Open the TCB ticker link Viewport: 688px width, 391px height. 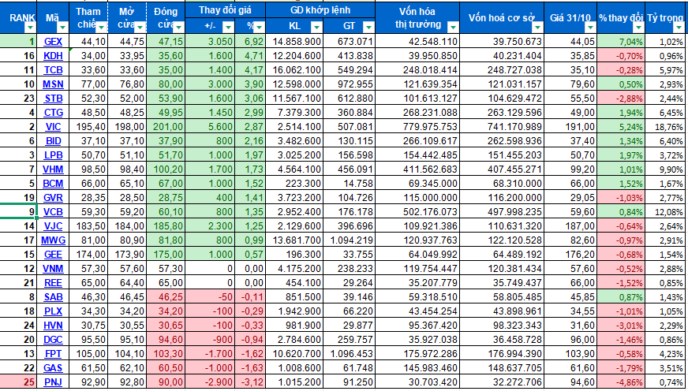(54, 70)
